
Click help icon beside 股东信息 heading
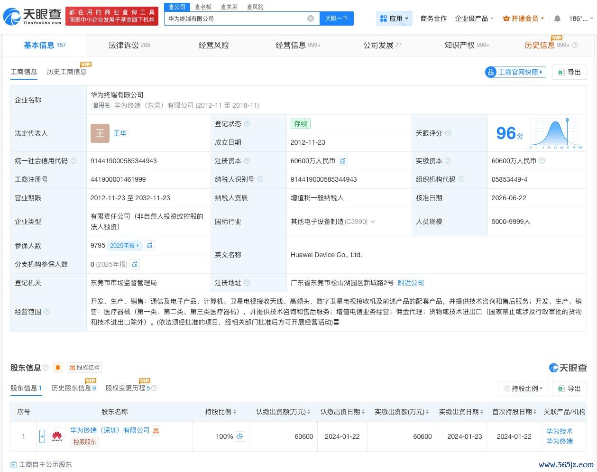(x=46, y=368)
